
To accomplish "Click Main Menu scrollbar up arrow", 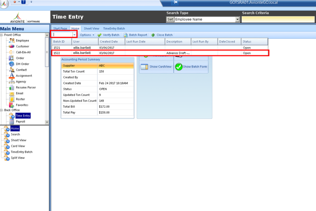I will tap(47, 35).
